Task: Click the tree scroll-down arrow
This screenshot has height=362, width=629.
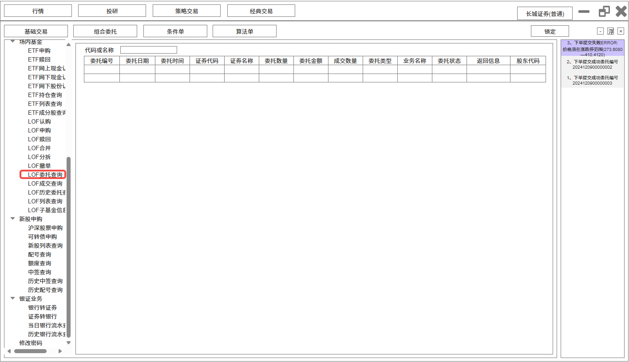Action: click(68, 343)
